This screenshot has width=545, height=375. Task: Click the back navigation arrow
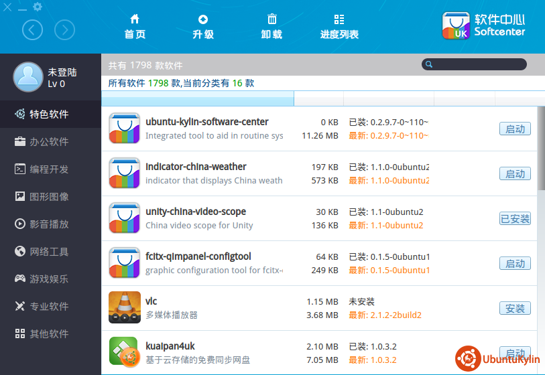[x=32, y=29]
